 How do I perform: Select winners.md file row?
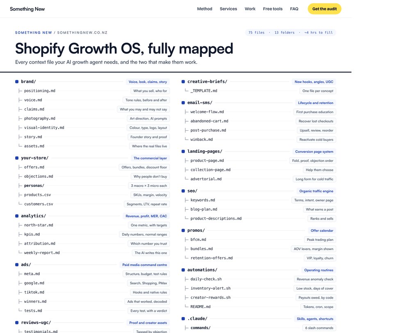tap(92, 301)
